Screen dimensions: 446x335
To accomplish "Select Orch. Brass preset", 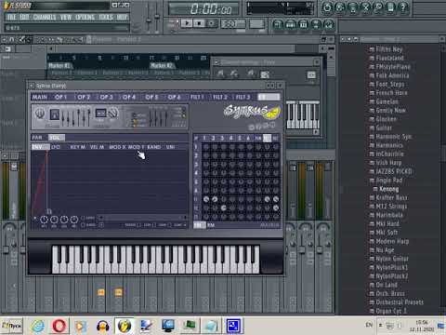I will pos(390,293).
